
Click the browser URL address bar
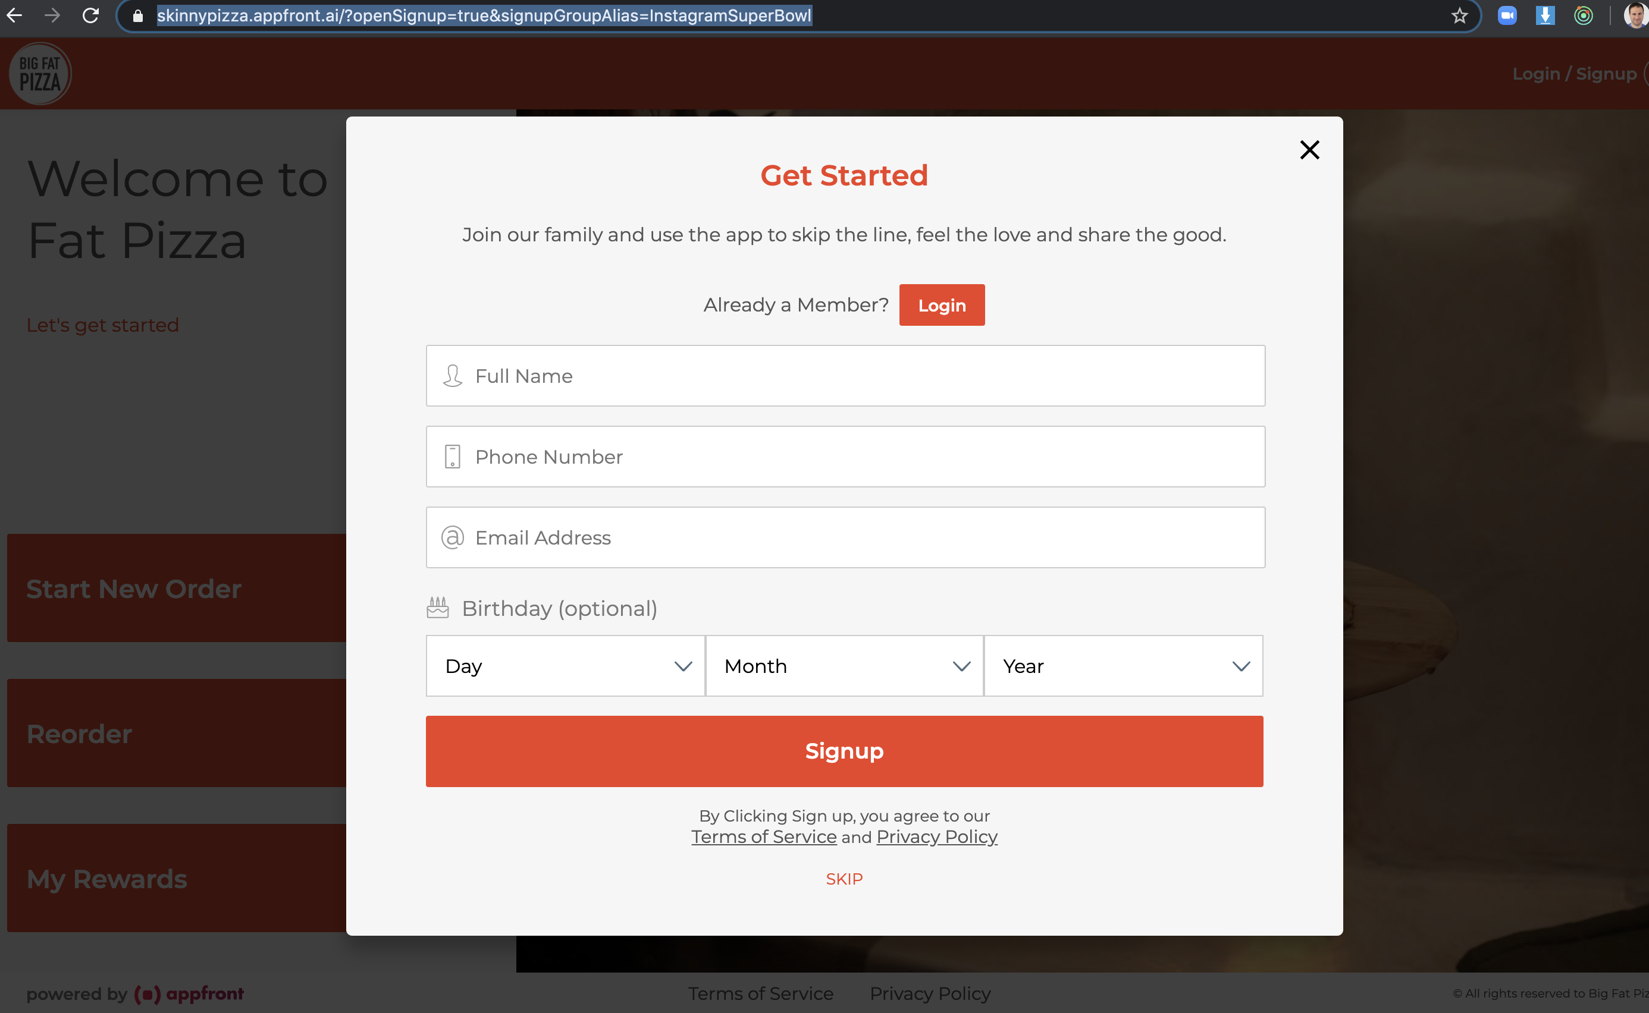(798, 15)
